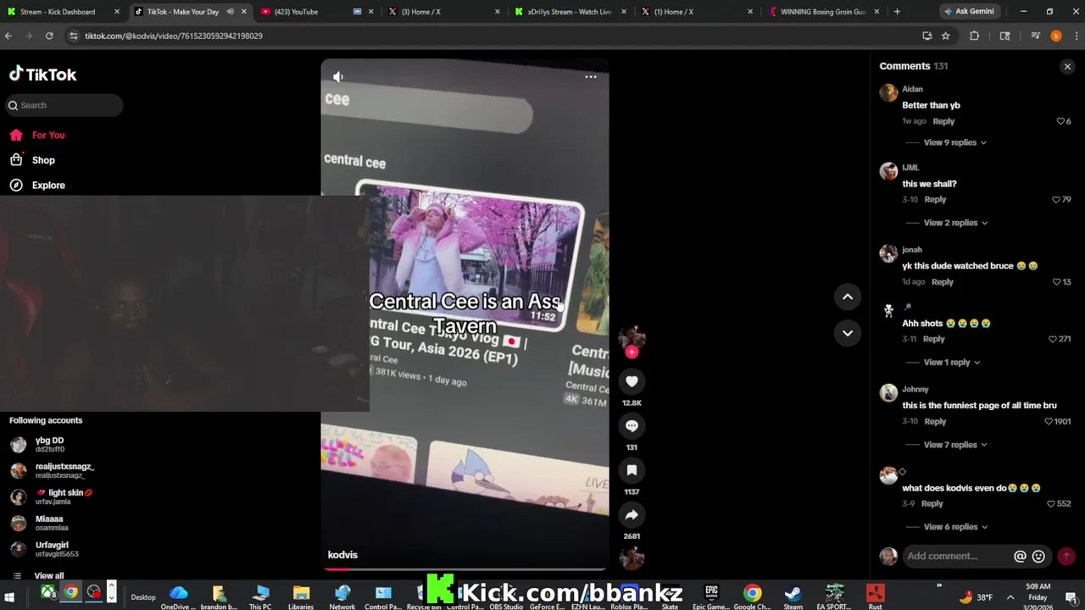Open Epic Games from the taskbar
Image resolution: width=1085 pixels, height=610 pixels.
click(x=711, y=596)
